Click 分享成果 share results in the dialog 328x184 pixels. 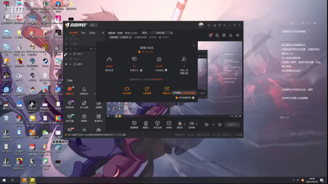click(147, 91)
